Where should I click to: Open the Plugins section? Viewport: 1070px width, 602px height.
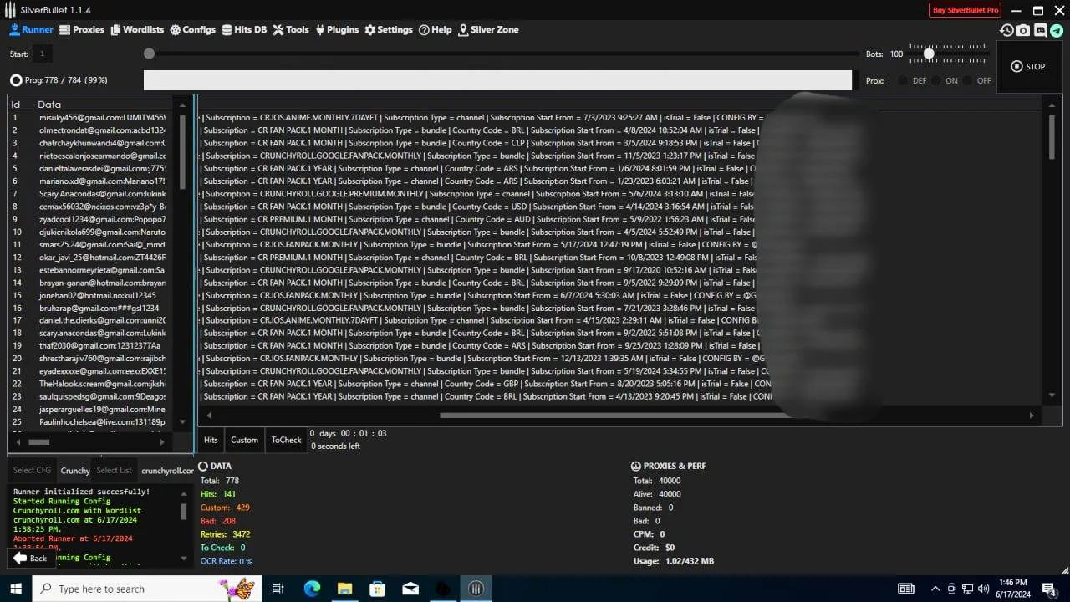(x=337, y=29)
